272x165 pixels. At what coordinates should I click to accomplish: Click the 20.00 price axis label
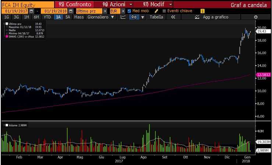coord(262,28)
